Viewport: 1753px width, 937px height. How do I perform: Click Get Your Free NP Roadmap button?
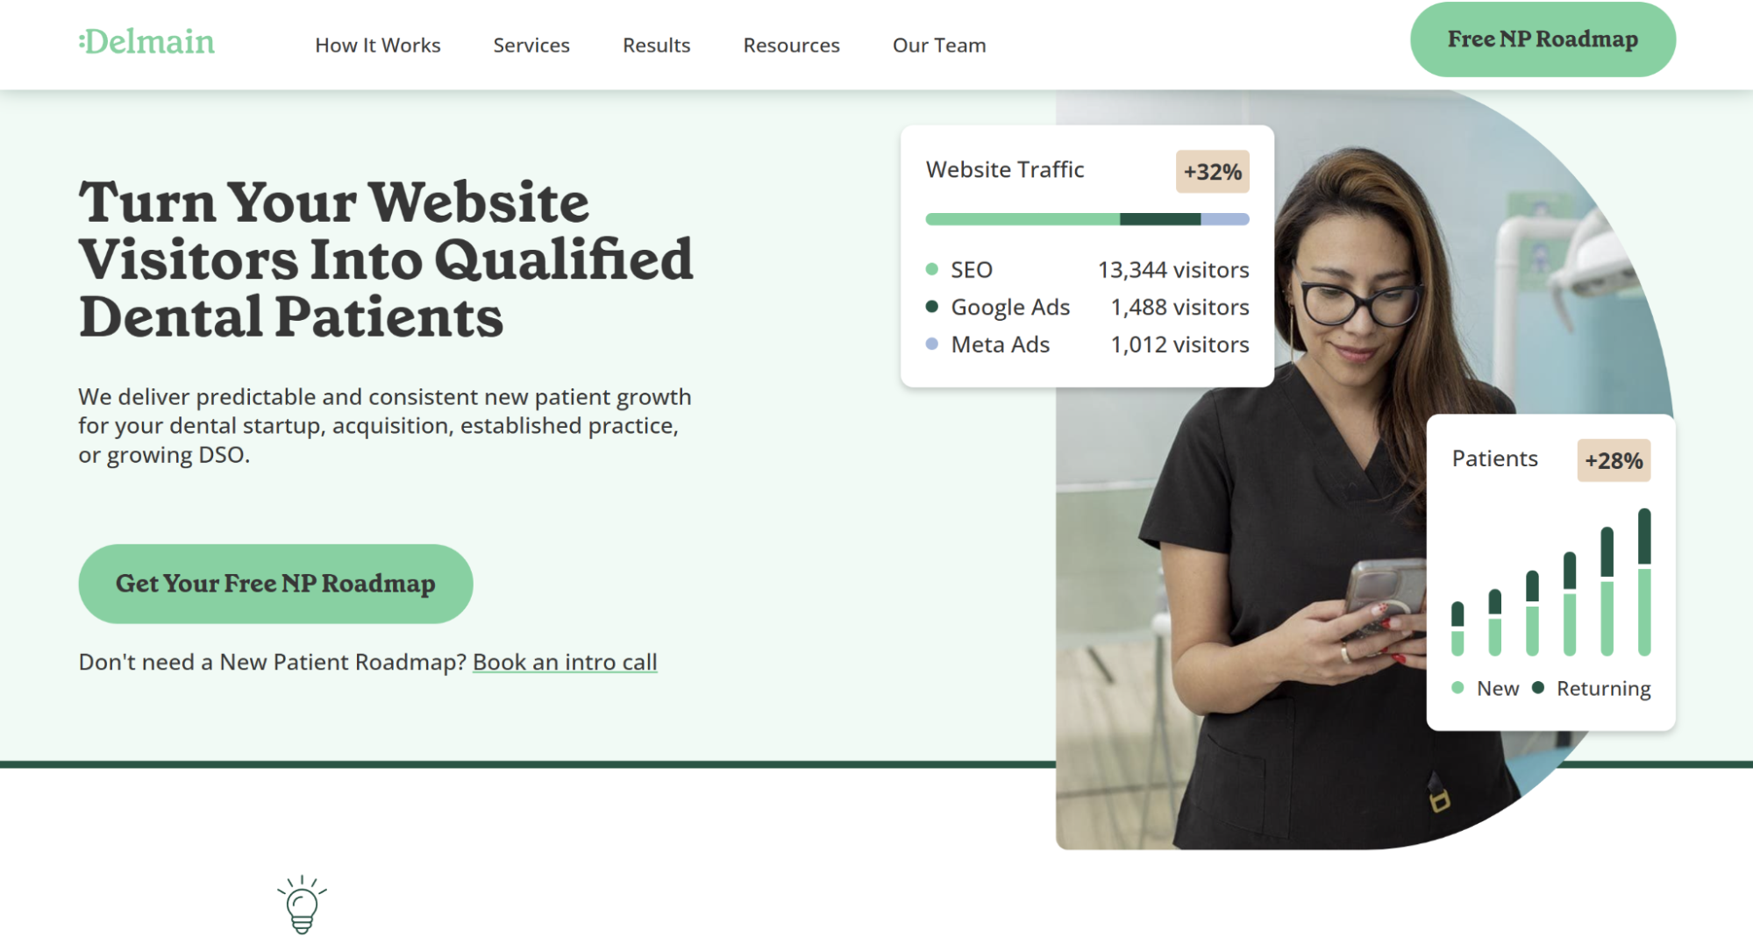pyautogui.click(x=275, y=584)
